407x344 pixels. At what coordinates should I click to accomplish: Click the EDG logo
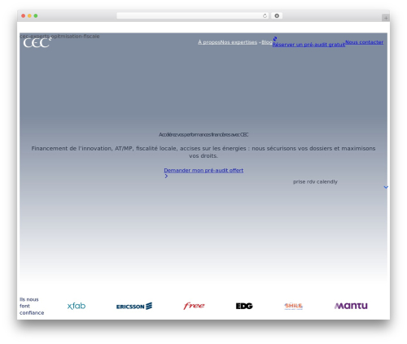coord(244,306)
